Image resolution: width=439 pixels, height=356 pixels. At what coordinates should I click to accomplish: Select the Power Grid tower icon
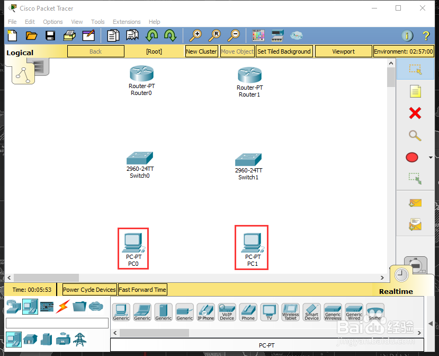coord(80,339)
